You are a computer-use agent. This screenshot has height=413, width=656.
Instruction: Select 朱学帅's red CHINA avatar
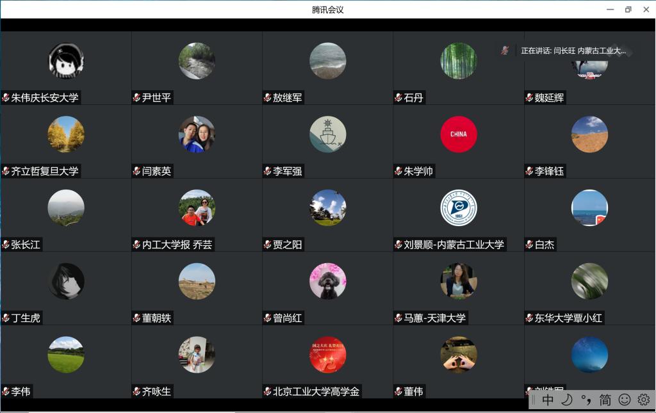pyautogui.click(x=459, y=134)
